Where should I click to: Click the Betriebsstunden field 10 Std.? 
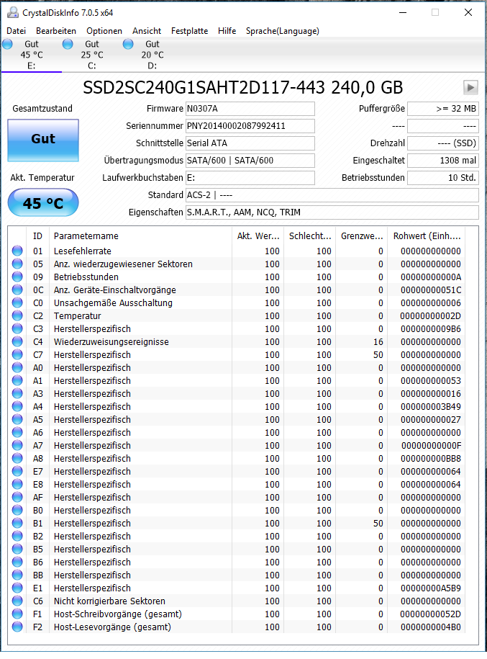[443, 177]
